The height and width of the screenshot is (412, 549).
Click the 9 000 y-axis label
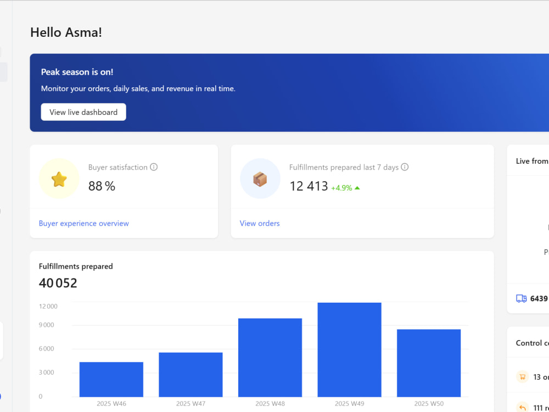46,325
